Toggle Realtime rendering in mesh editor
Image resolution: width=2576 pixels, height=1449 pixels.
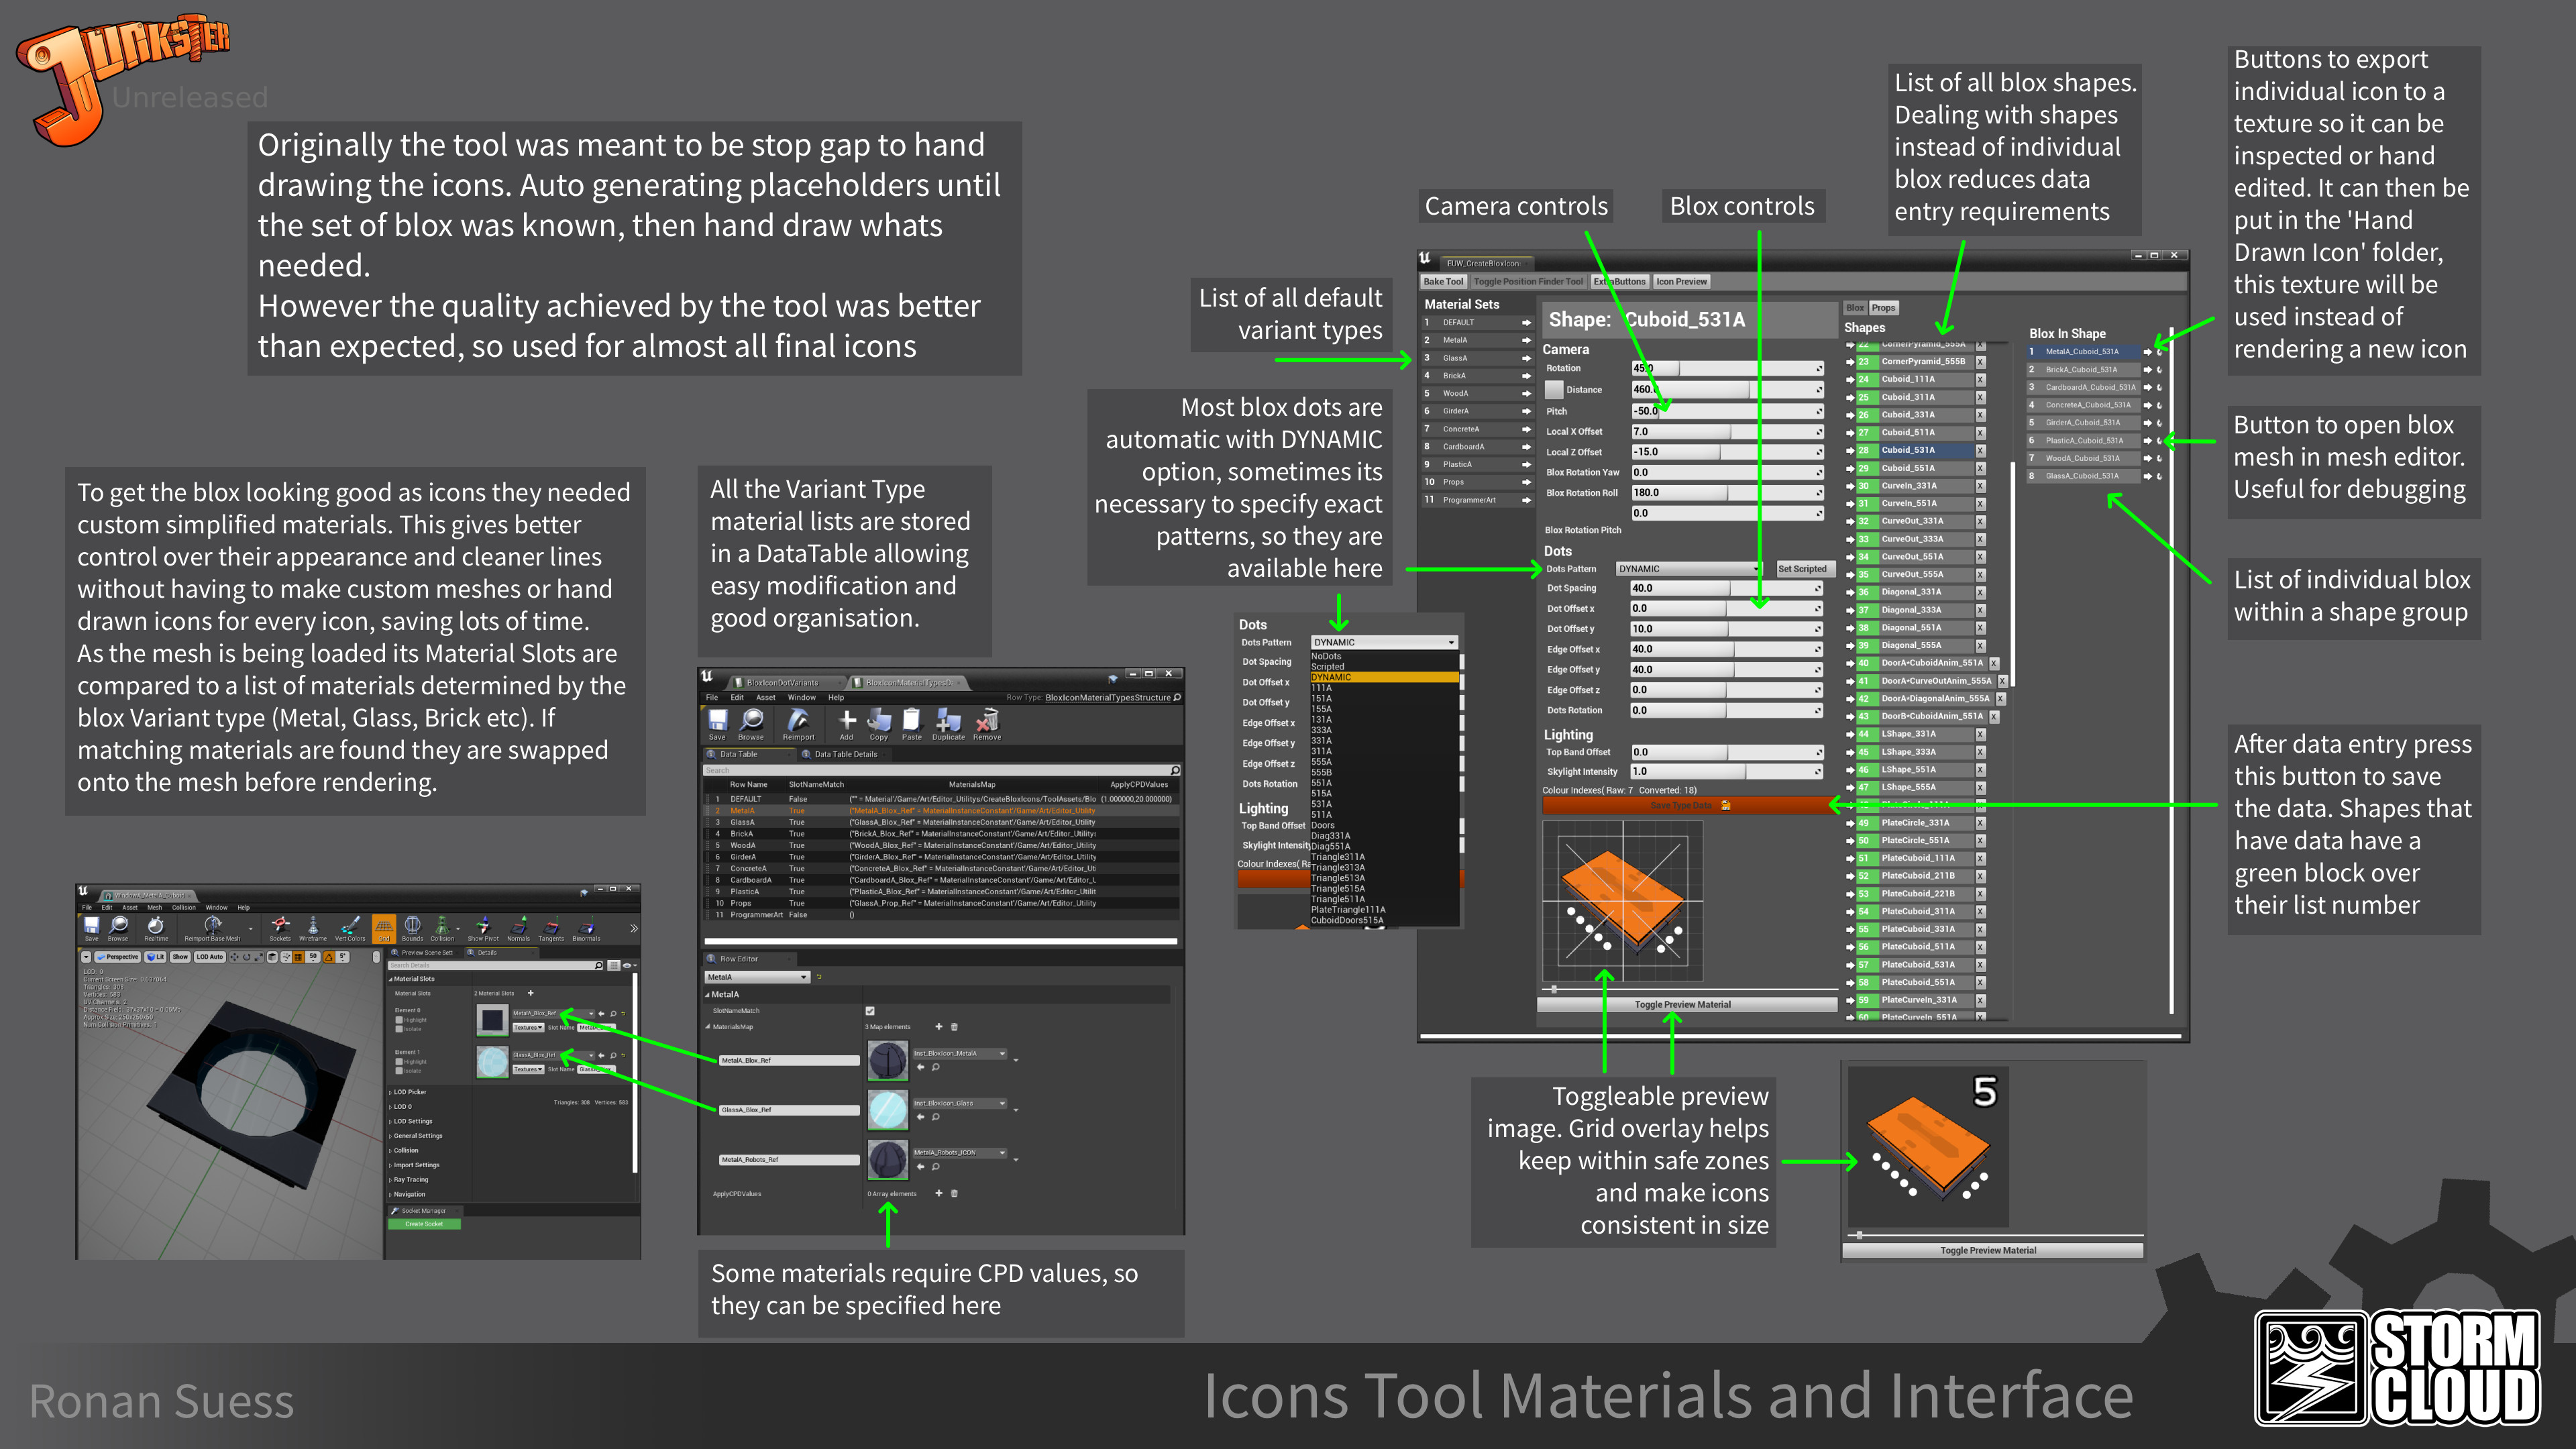(x=156, y=928)
